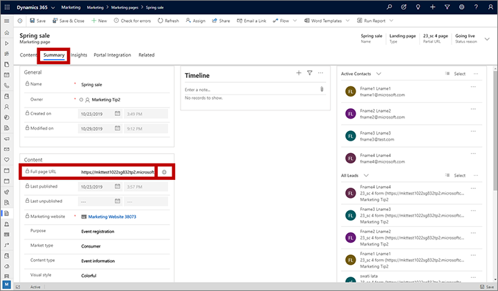Screen dimensions: 498x291
Task: Open the app launcher waffle icon
Action: click(7, 7)
